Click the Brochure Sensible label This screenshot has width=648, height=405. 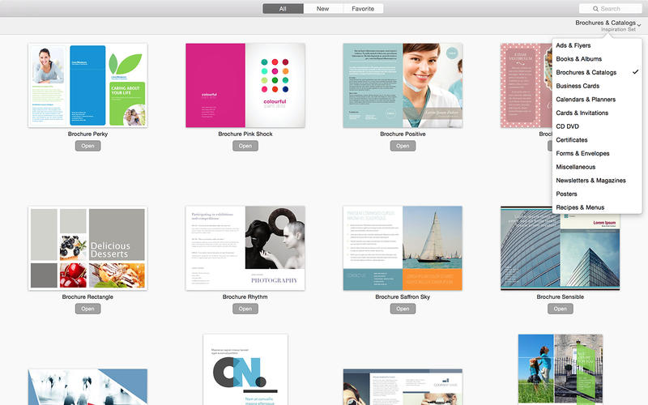pyautogui.click(x=560, y=296)
